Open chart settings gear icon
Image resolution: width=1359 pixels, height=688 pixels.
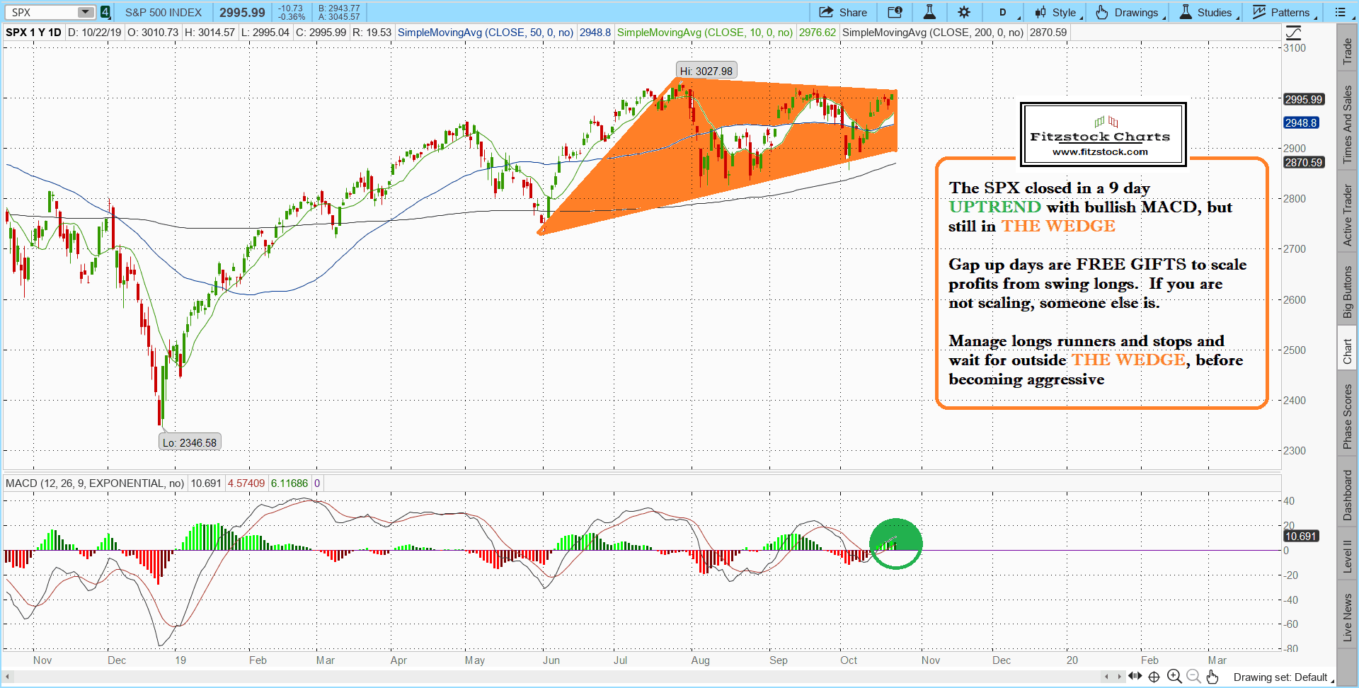coord(964,12)
